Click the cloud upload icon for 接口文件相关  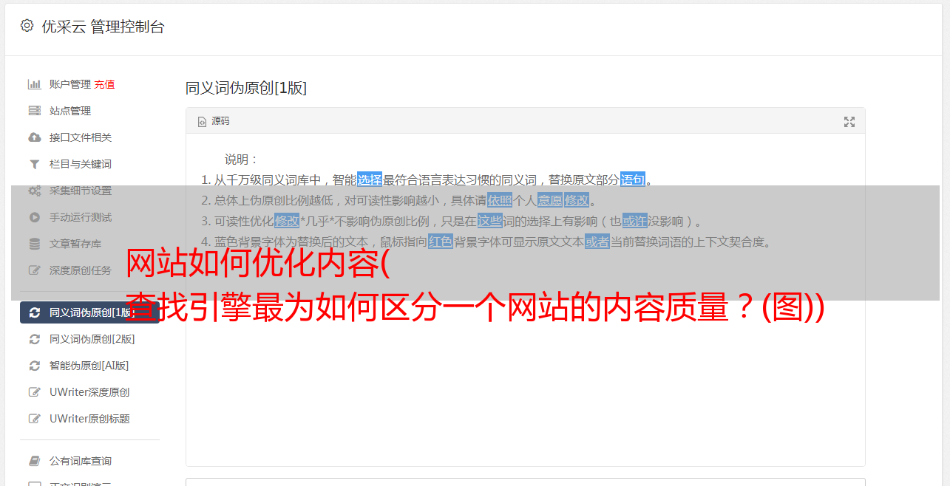(x=35, y=137)
